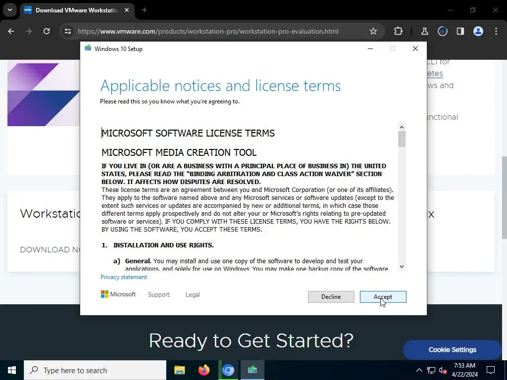Viewport: 507px width, 380px height.
Task: Switch to Chrome in taskbar
Action: [x=228, y=370]
